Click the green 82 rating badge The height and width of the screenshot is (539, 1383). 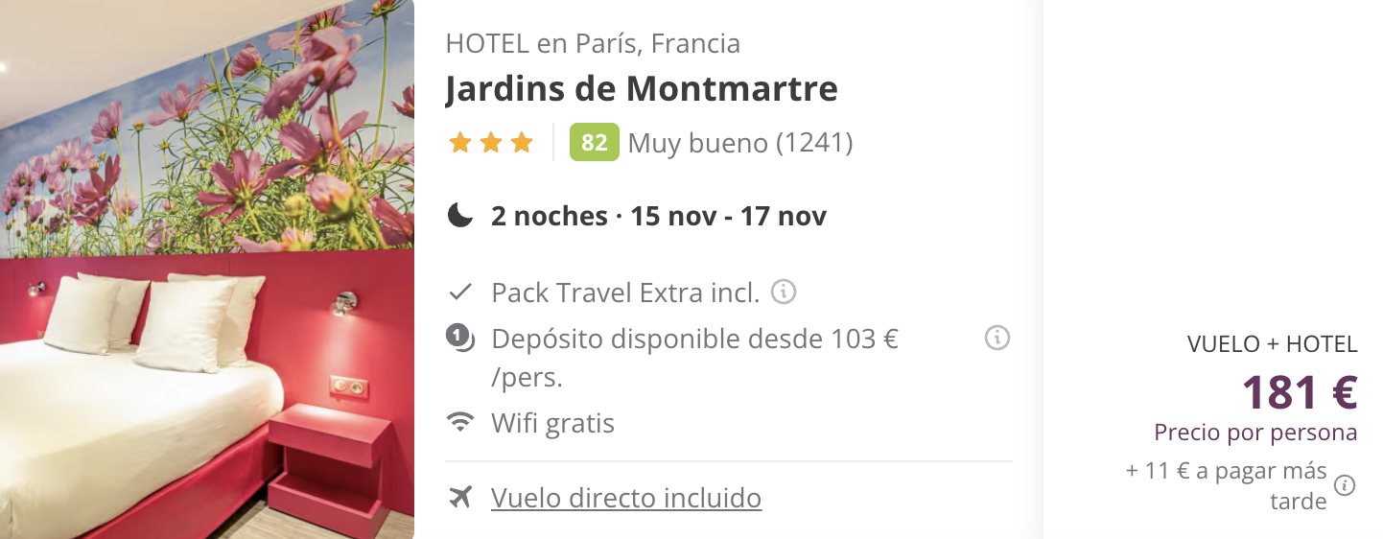tap(595, 143)
